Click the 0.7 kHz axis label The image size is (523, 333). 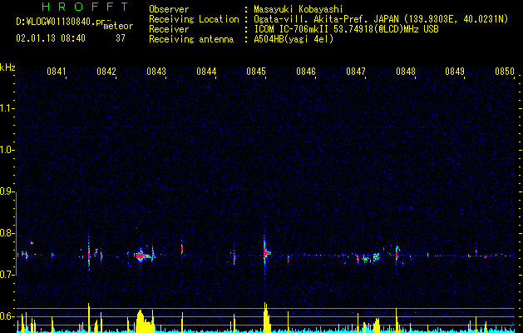7,275
